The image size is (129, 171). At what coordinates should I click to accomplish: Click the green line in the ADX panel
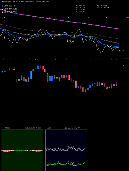point(65,164)
